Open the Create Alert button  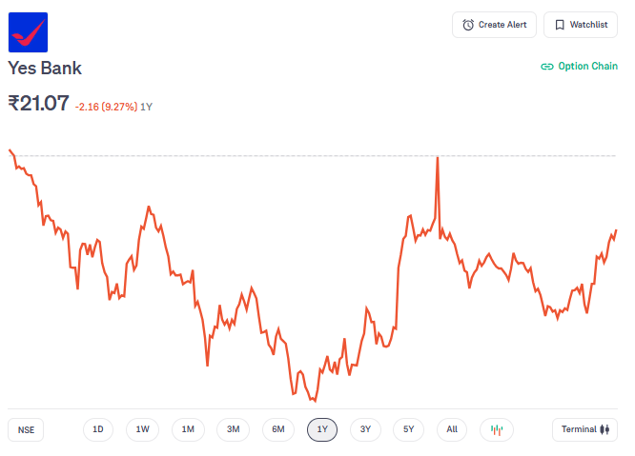[494, 25]
